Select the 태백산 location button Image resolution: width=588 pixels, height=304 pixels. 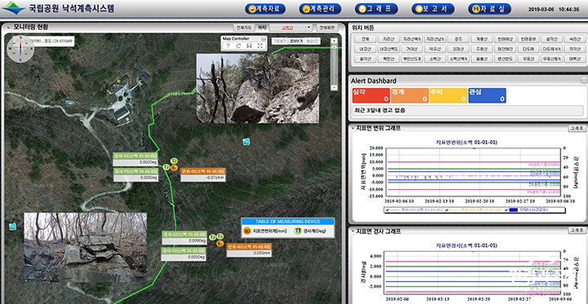click(x=574, y=59)
